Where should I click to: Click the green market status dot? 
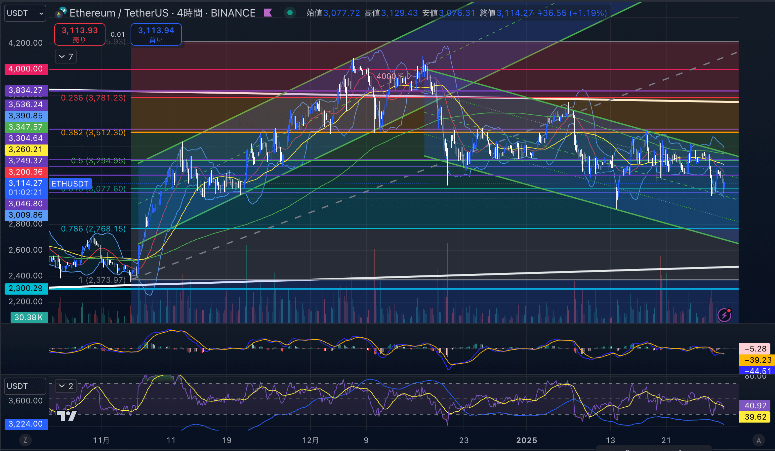tap(290, 13)
